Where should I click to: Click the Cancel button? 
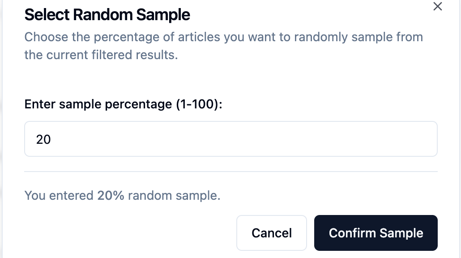tap(271, 233)
